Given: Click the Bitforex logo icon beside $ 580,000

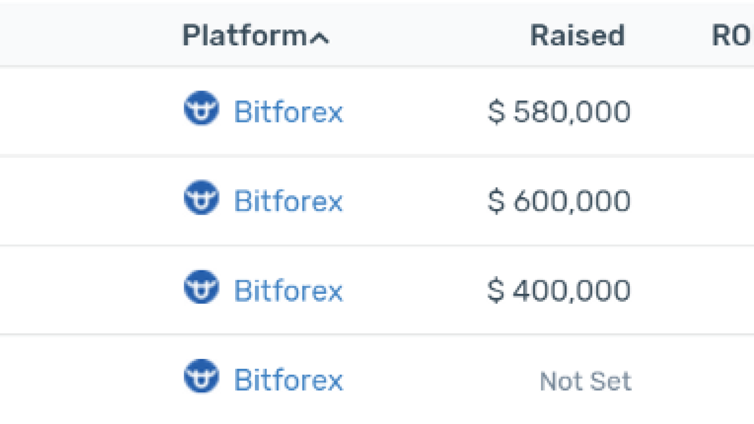Looking at the screenshot, I should point(201,108).
